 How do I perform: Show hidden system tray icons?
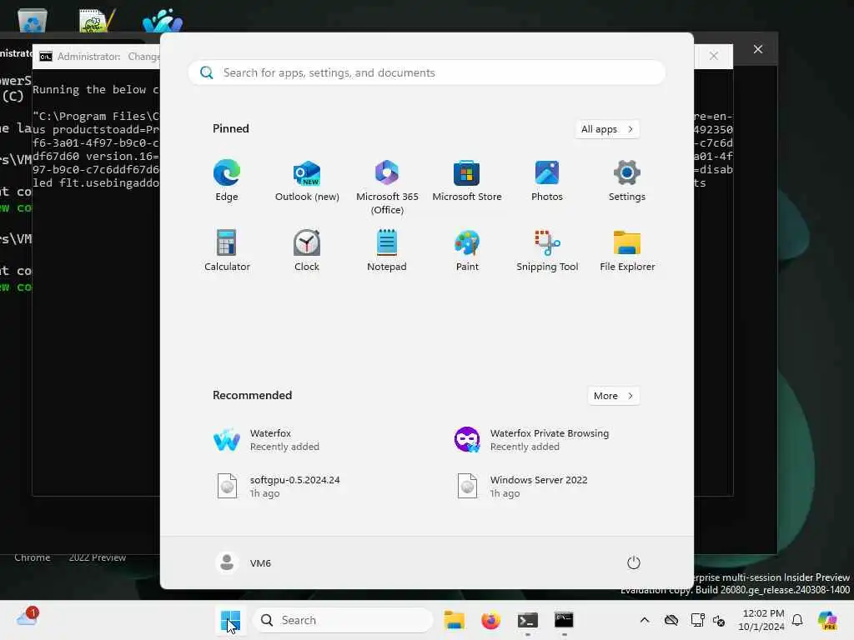point(645,620)
